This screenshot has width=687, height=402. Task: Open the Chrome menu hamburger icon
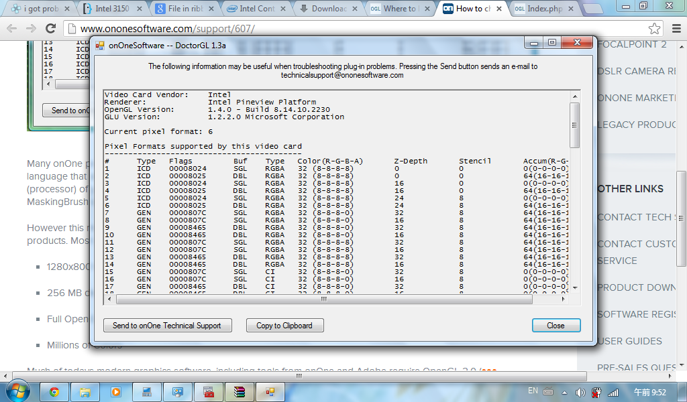pos(674,29)
